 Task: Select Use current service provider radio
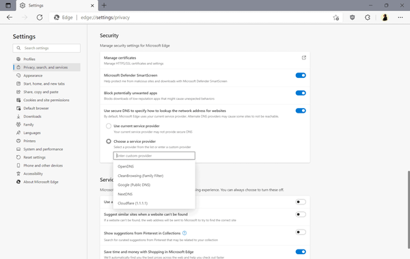(x=109, y=126)
